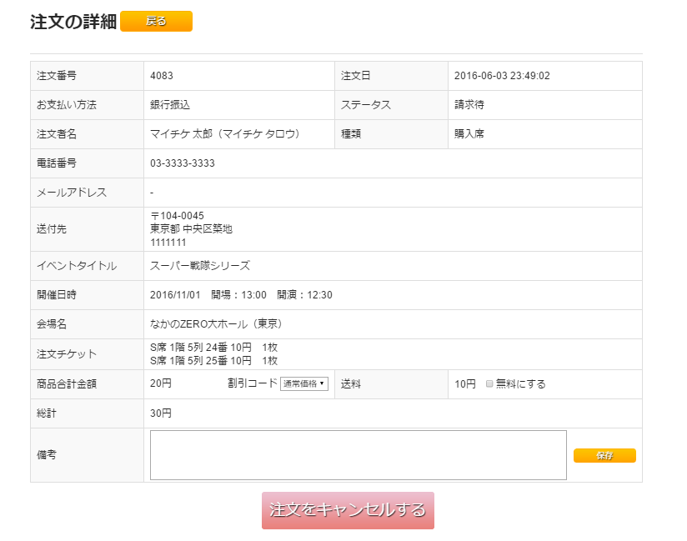Click the 注文をキャンセルする button

coord(348,510)
